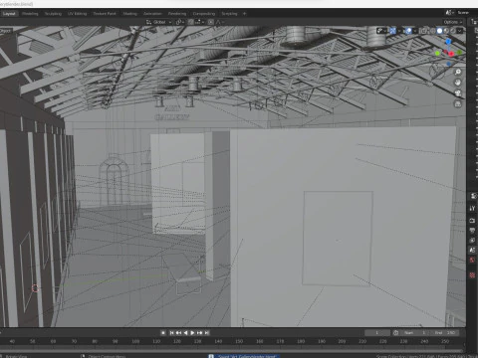
Task: Jump to previous keyframe button
Action: [178, 333]
